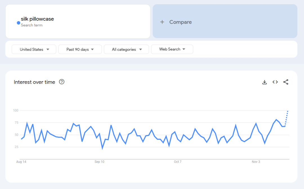Share the interest over time chart
The image size is (304, 189).
click(x=286, y=82)
